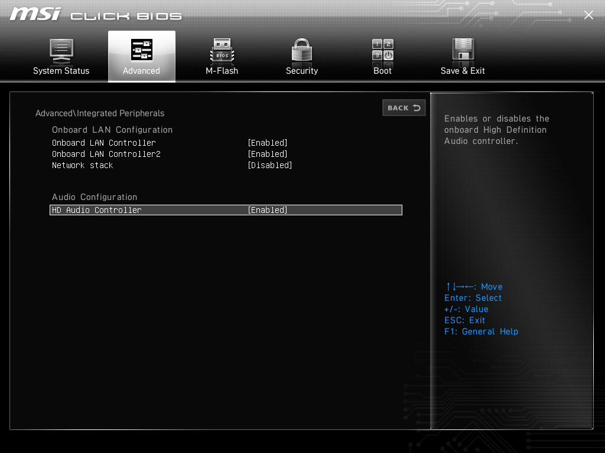The width and height of the screenshot is (605, 453).
Task: Click the Advanced settings sliders icon
Action: (x=142, y=50)
